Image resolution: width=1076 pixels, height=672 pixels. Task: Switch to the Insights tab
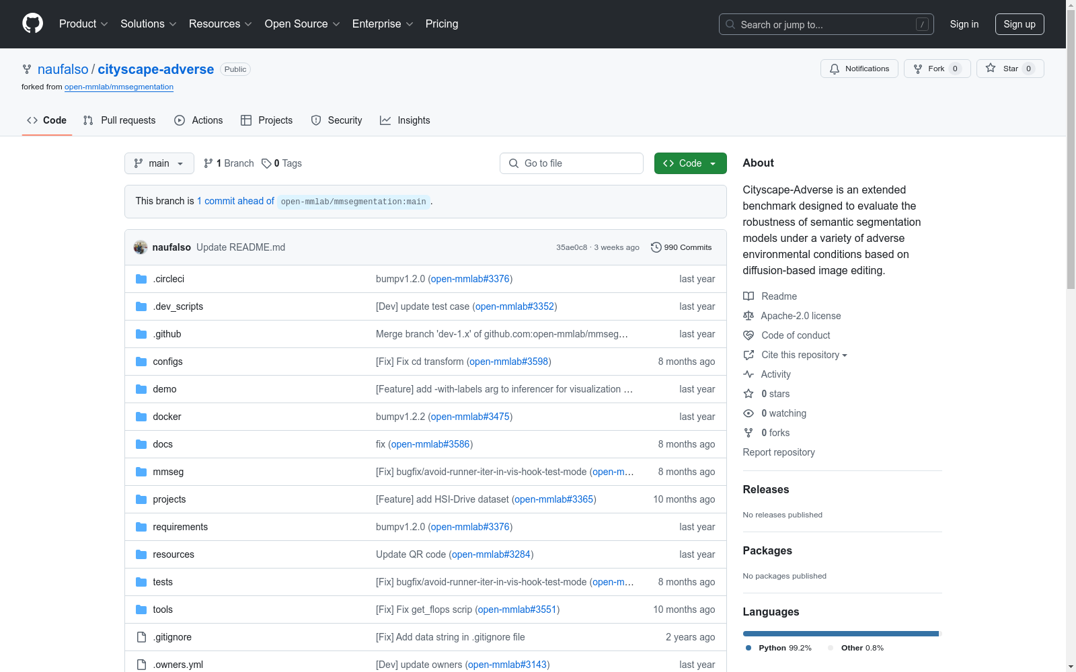click(405, 120)
